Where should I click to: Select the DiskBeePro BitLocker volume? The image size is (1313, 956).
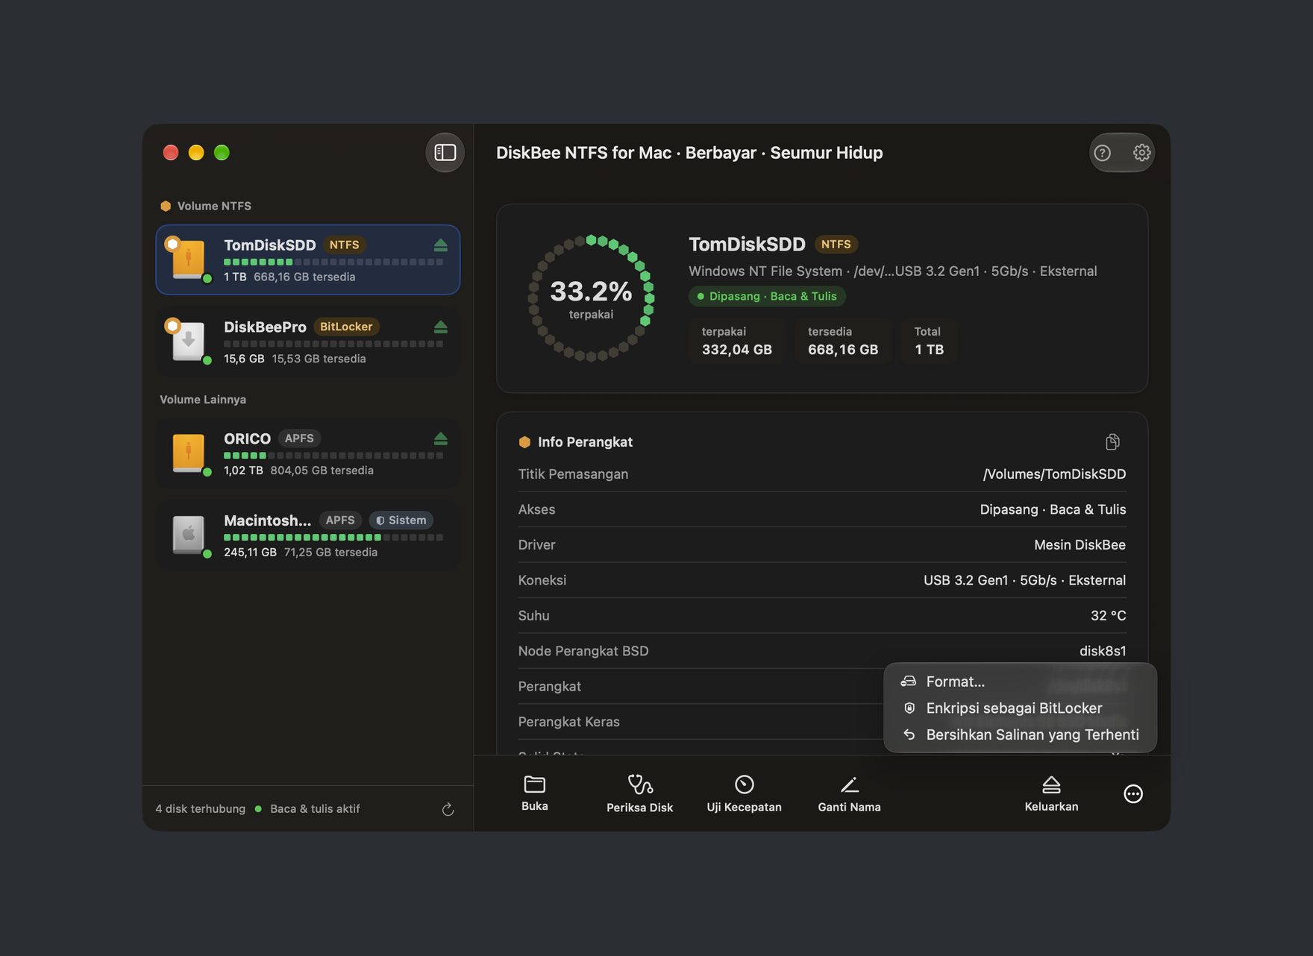[307, 342]
